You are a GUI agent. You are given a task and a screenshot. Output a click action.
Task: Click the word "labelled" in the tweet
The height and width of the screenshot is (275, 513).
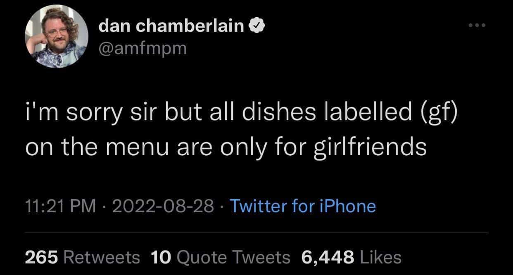pos(362,114)
